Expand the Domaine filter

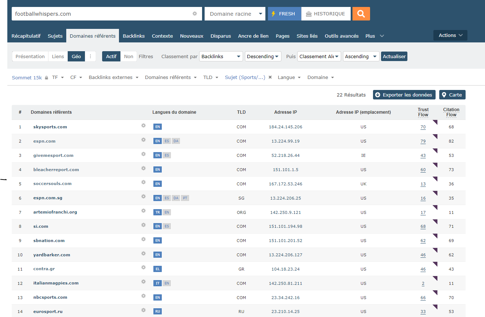[321, 78]
